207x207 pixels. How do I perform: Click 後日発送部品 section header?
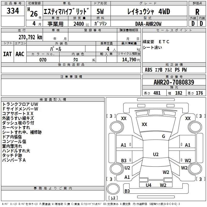click(71, 64)
